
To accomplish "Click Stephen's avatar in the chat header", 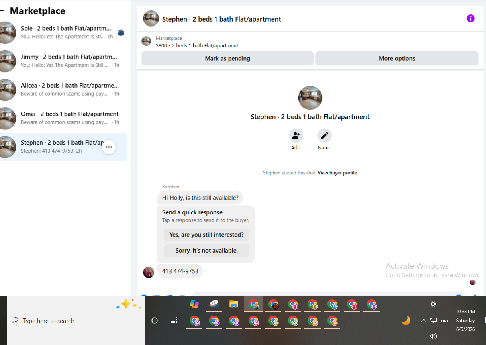I will (x=151, y=18).
